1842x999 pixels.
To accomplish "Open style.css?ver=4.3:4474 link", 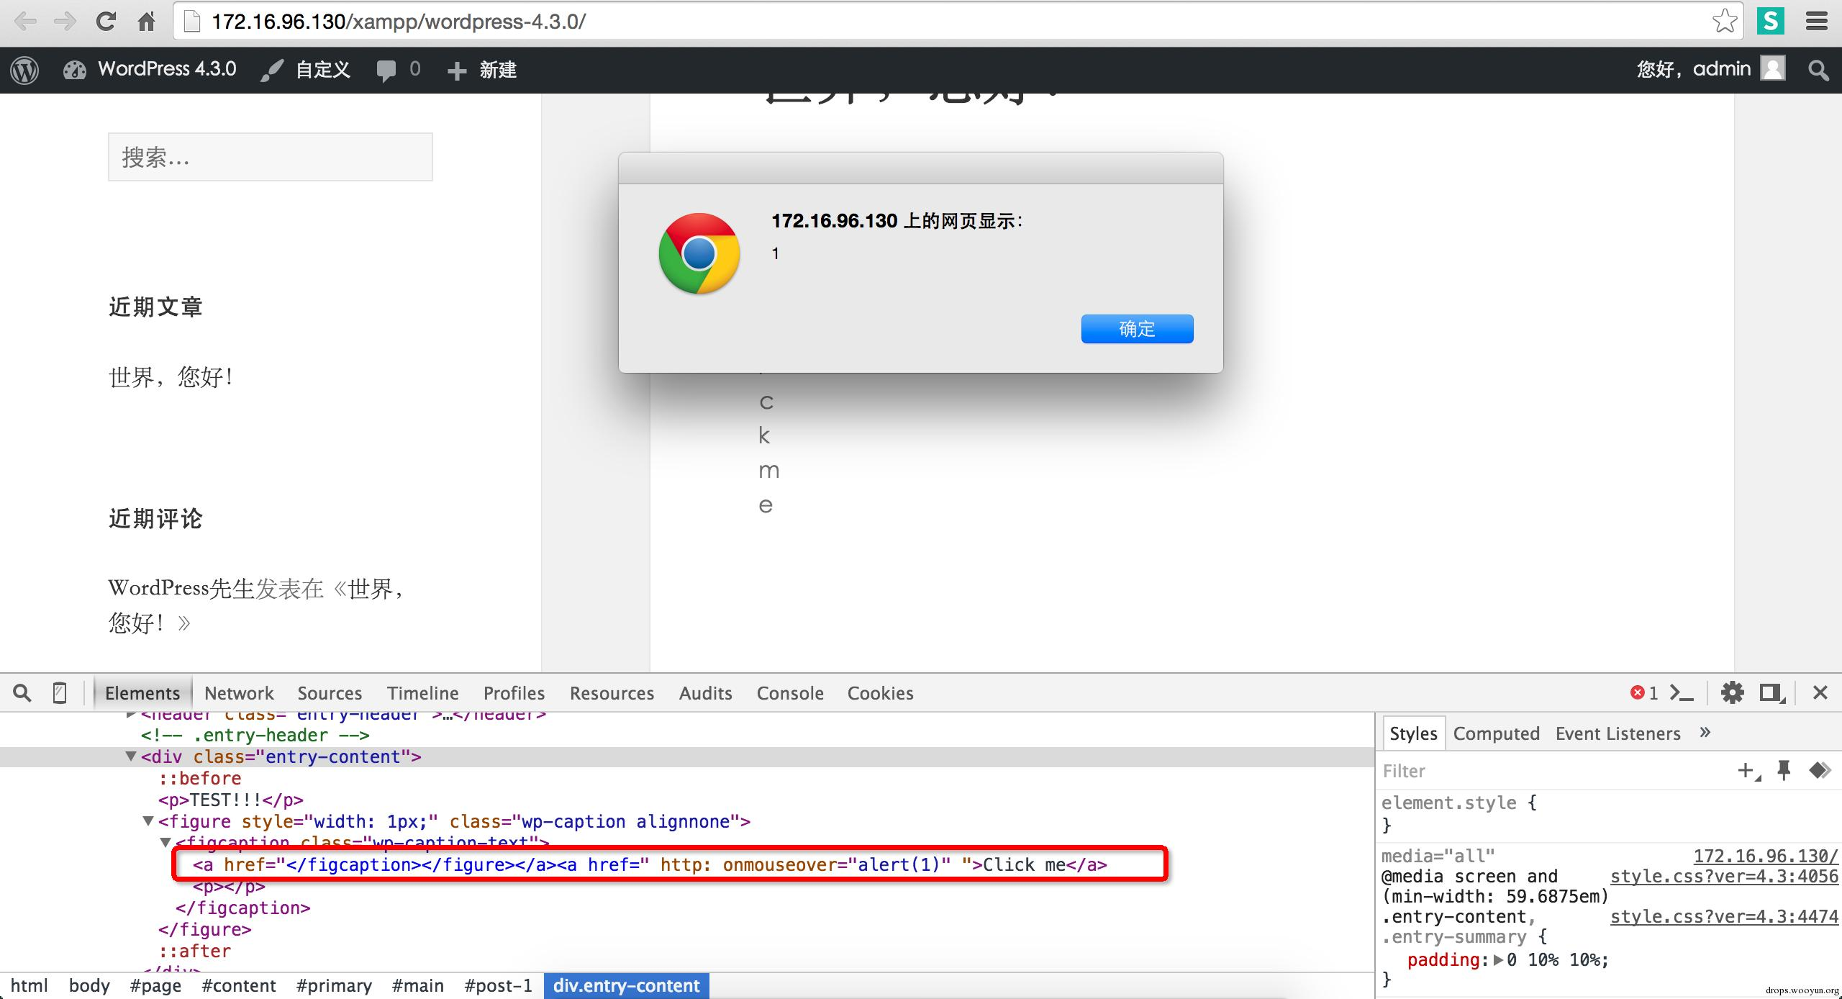I will tap(1724, 916).
